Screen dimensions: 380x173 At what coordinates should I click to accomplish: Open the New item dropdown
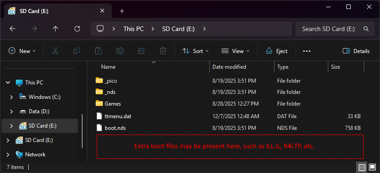[22, 51]
